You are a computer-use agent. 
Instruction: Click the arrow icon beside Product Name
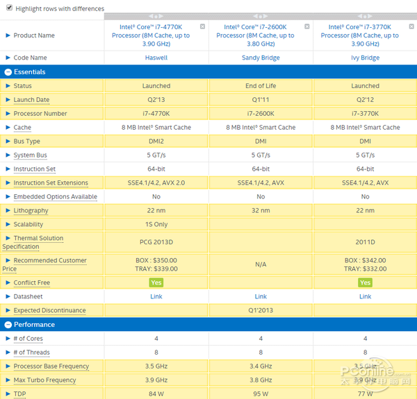(8, 35)
